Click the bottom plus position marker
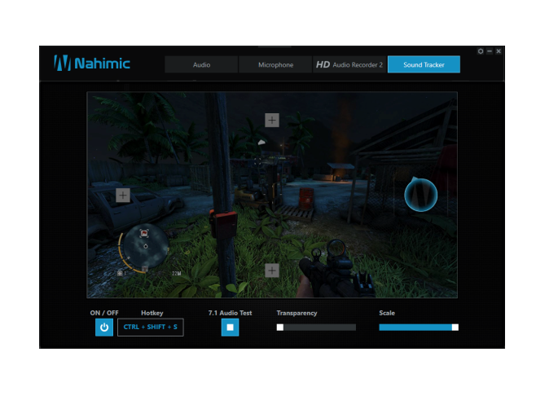 (x=272, y=270)
